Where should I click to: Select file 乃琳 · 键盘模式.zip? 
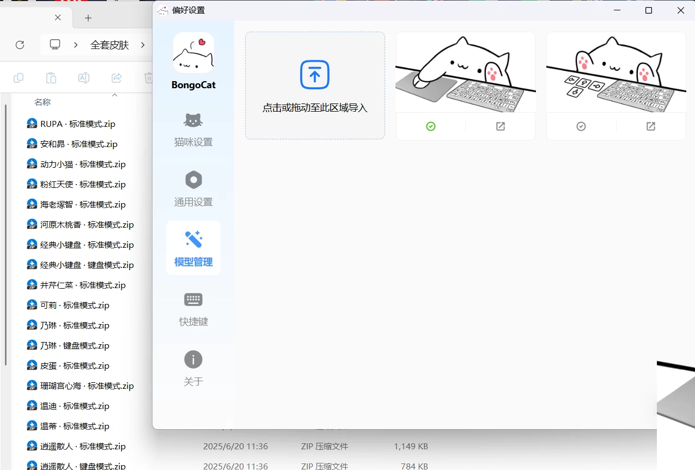pos(75,345)
